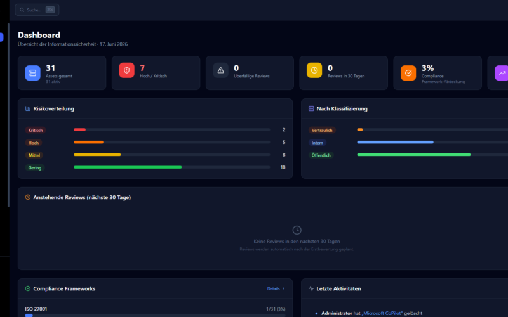Click the Assets gesamt count 31
This screenshot has width=508, height=317.
51,68
